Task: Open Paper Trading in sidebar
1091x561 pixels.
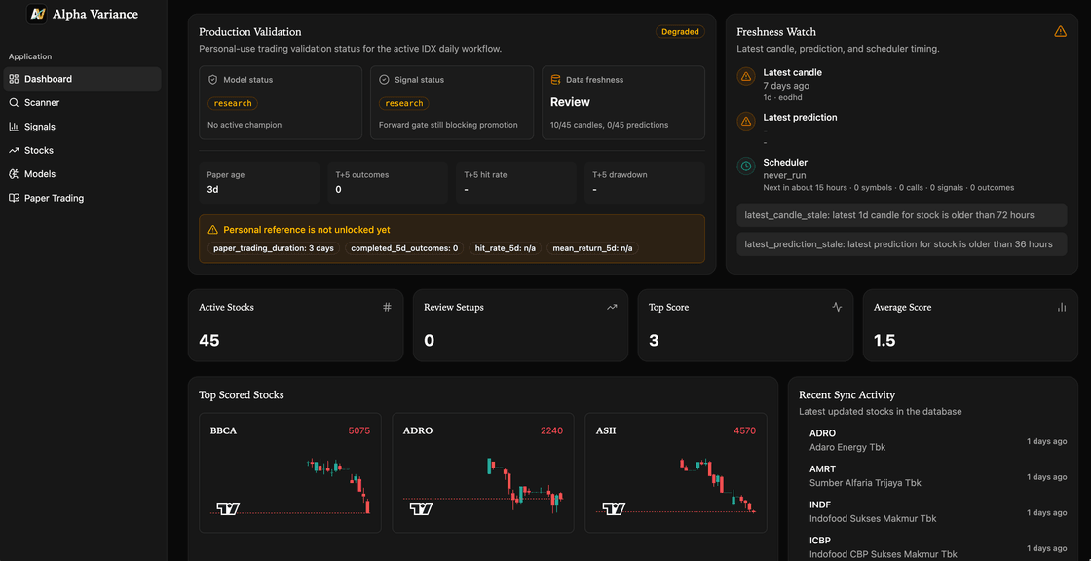Action: click(x=82, y=198)
